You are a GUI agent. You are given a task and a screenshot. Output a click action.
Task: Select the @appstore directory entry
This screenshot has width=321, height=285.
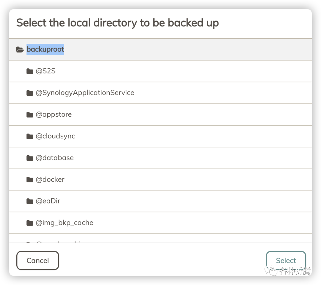pyautogui.click(x=54, y=115)
